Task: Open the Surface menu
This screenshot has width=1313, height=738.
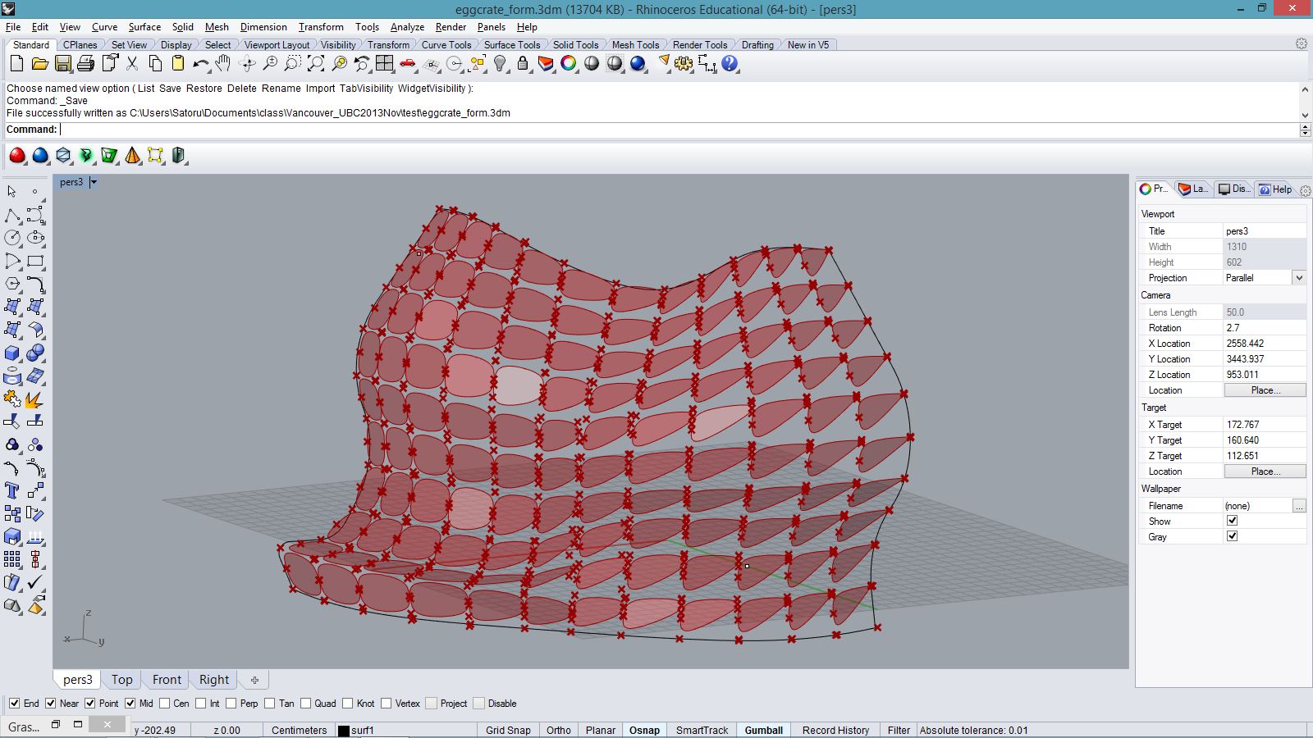Action: [x=144, y=27]
